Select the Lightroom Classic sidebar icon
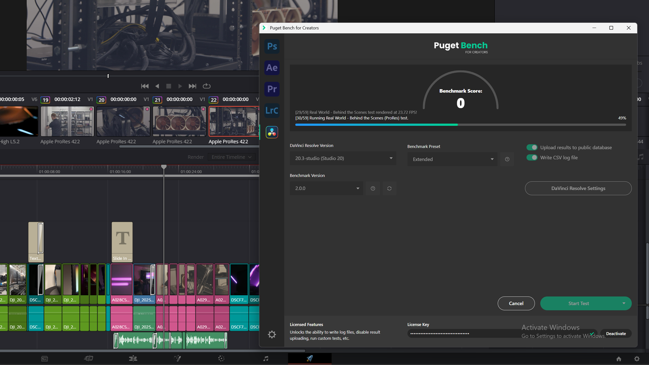The width and height of the screenshot is (649, 365). pyautogui.click(x=272, y=111)
